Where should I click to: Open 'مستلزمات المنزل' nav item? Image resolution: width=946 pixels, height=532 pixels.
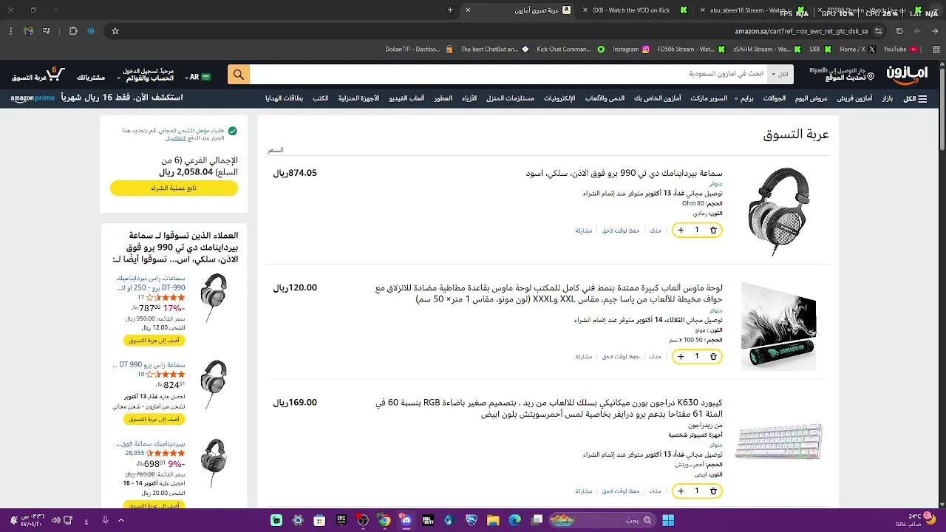tap(510, 98)
